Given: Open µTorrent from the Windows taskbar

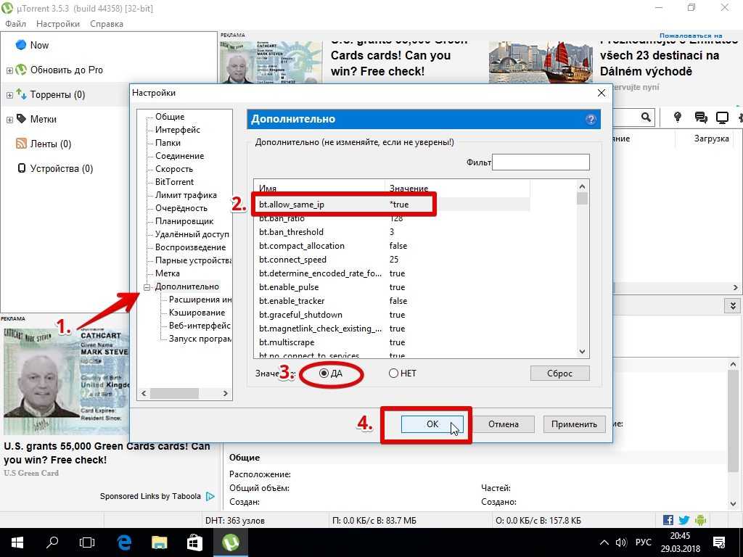Looking at the screenshot, I should click(x=231, y=542).
